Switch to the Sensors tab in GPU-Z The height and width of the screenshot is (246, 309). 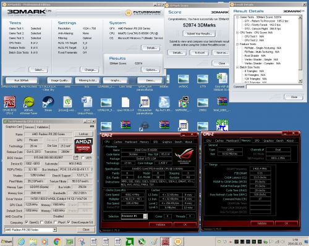[30, 127]
